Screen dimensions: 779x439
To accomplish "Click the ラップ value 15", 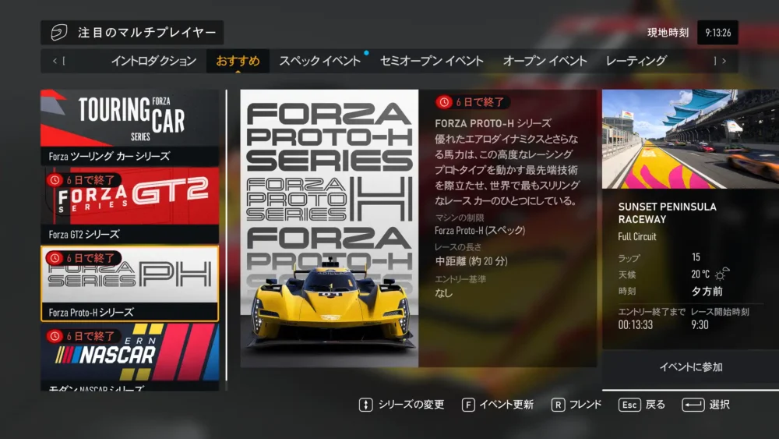I will [696, 257].
